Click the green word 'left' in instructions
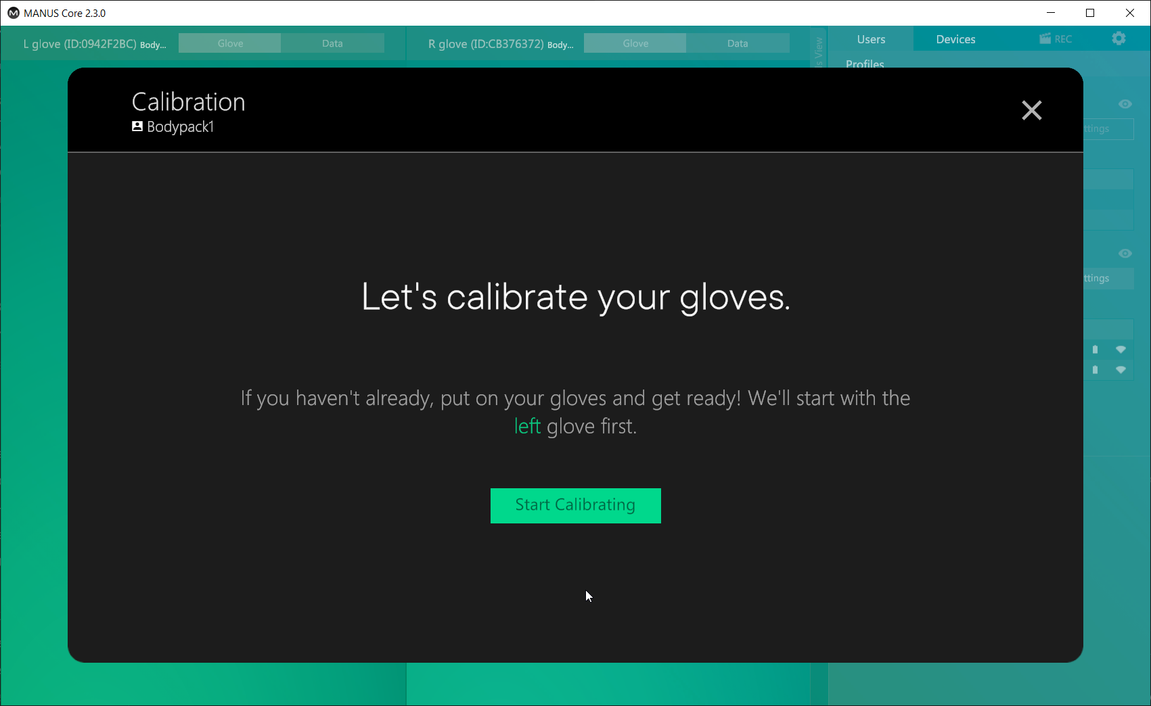This screenshot has width=1151, height=706. pos(527,426)
